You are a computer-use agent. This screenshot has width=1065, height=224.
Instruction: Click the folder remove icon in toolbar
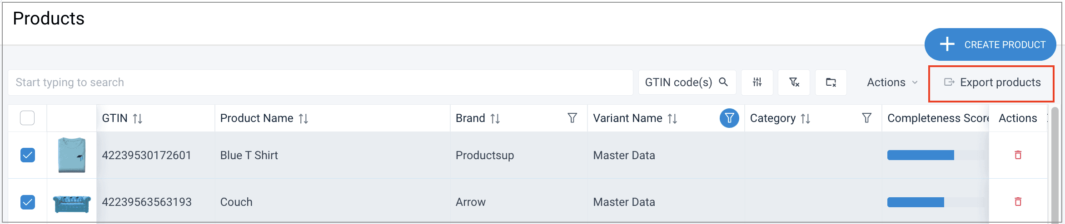click(831, 83)
